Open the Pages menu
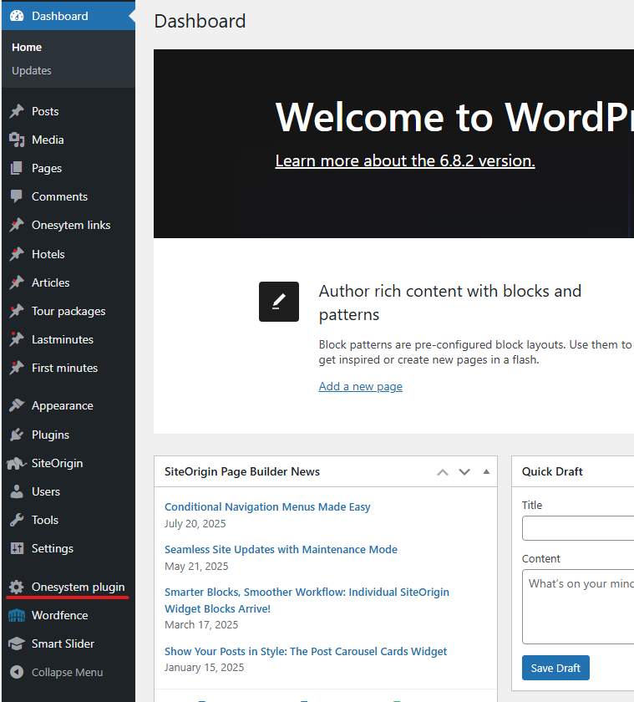 click(68, 168)
